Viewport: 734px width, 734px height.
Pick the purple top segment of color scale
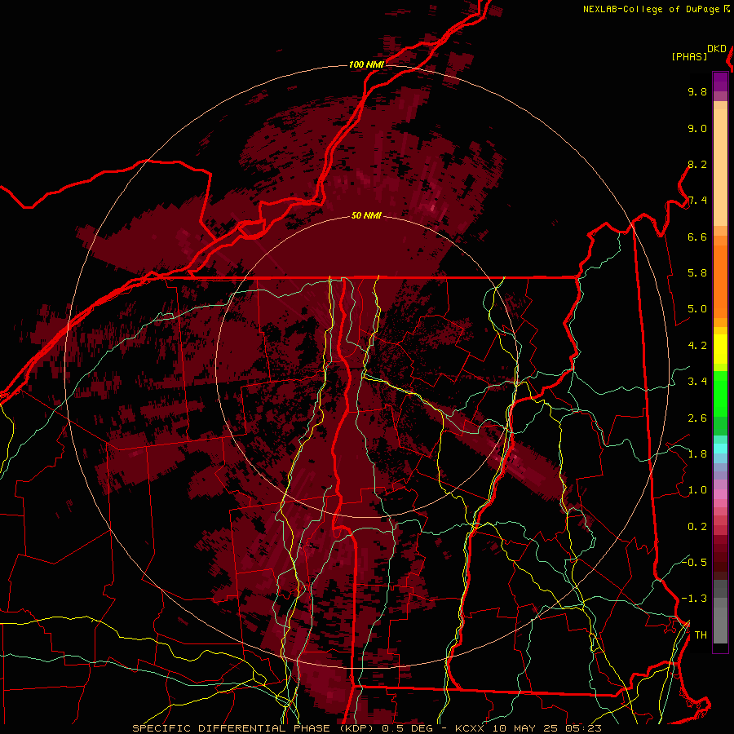[x=720, y=82]
